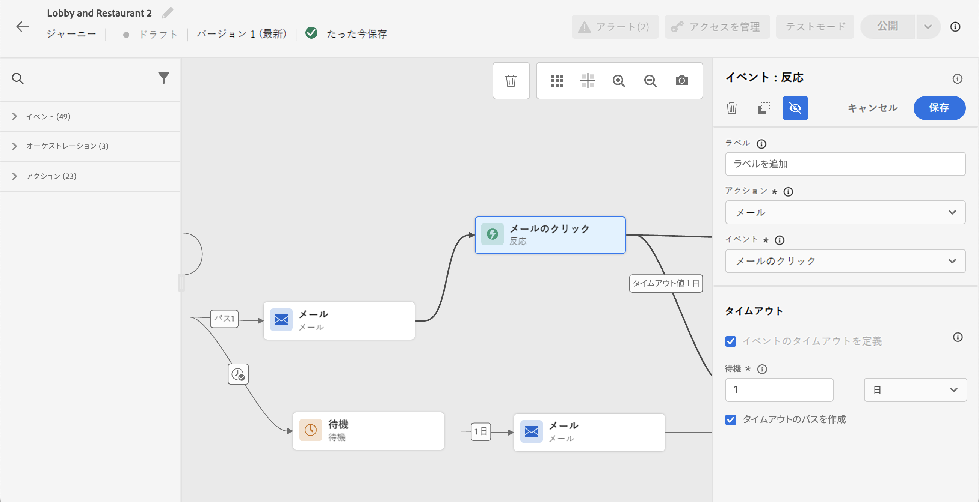Click the zoom out magnifier icon

650,80
